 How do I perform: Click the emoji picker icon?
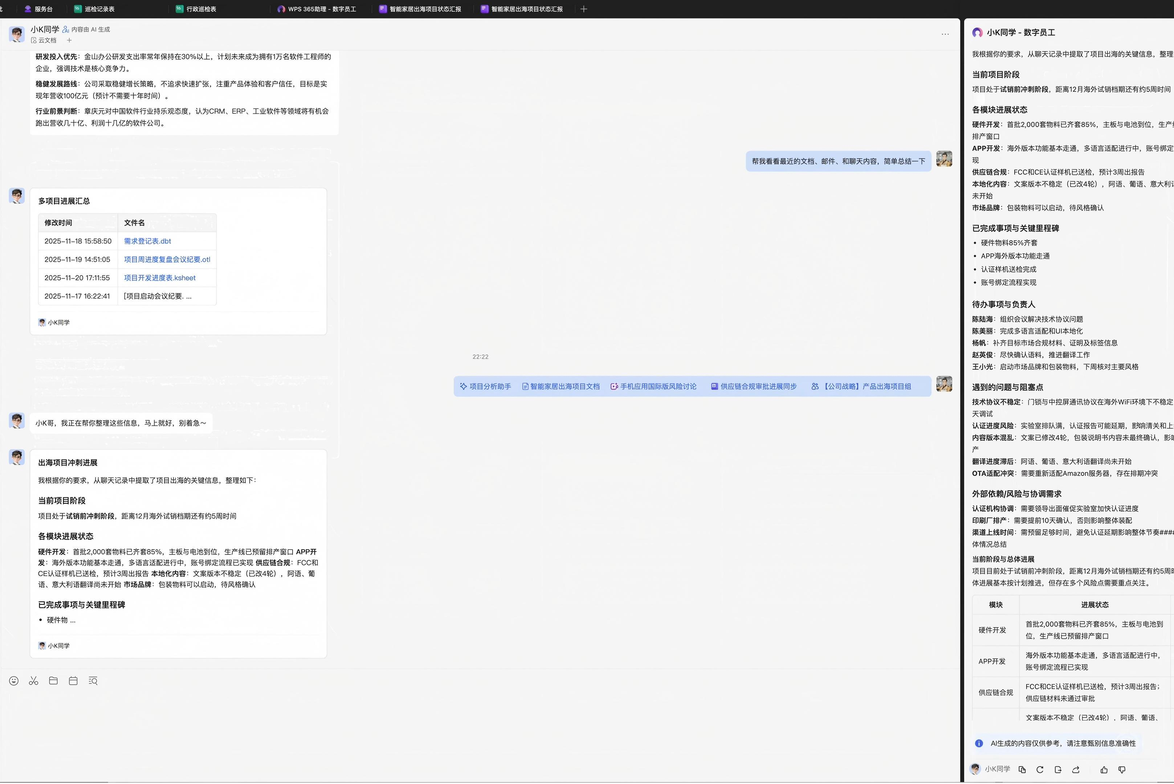coord(14,681)
